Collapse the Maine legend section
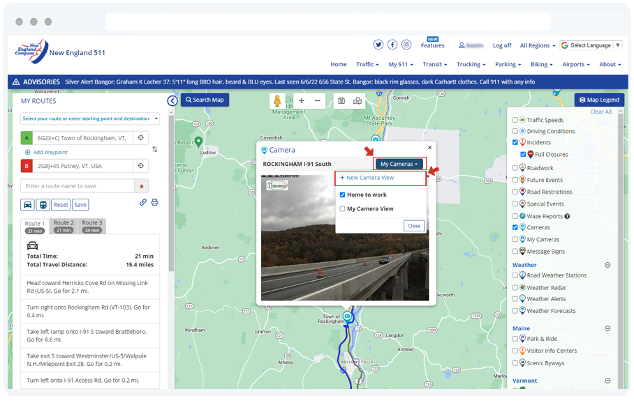 coord(607,328)
